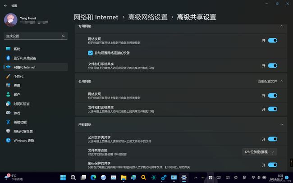This screenshot has width=293, height=183.
Task: Open 128 位加密(推荐) dropdown
Action: [x=260, y=152]
